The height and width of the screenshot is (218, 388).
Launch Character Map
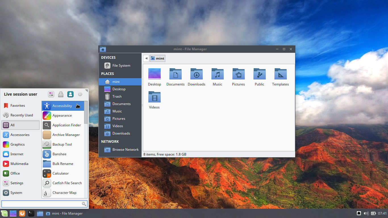(x=63, y=193)
